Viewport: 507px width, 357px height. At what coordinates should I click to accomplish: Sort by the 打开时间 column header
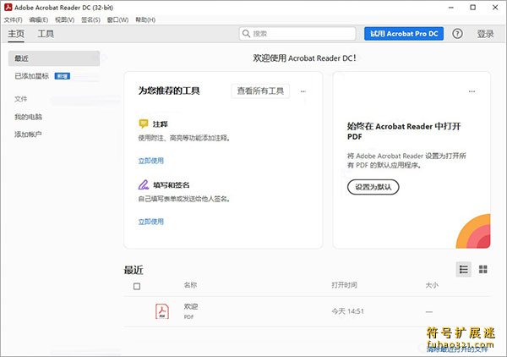(x=345, y=285)
